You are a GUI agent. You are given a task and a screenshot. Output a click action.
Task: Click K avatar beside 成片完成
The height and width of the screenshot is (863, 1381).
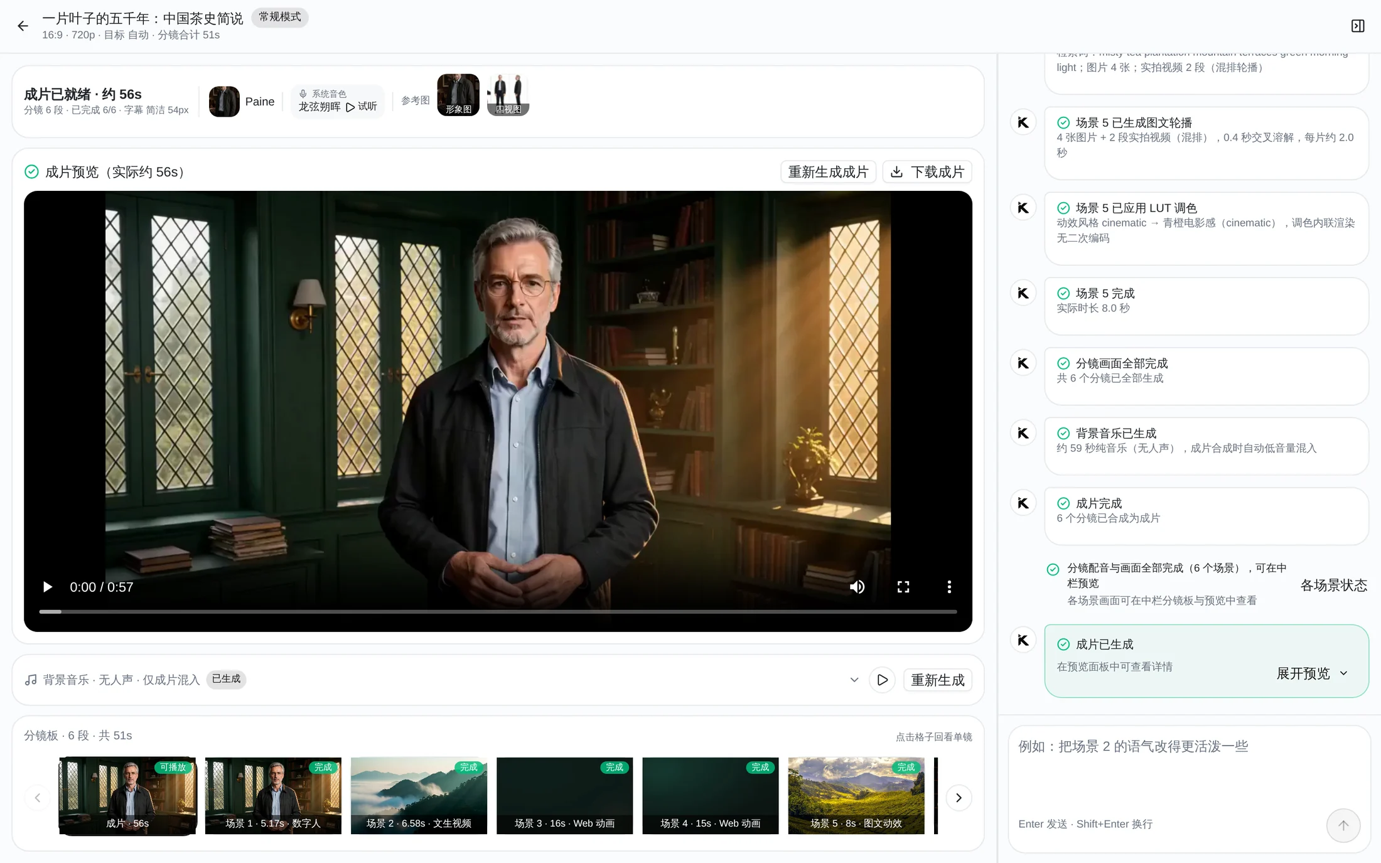coord(1023,503)
